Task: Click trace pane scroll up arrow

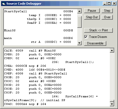Action: point(112,50)
